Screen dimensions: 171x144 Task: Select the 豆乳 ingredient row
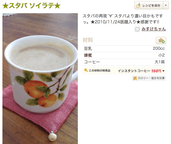(x=124, y=49)
